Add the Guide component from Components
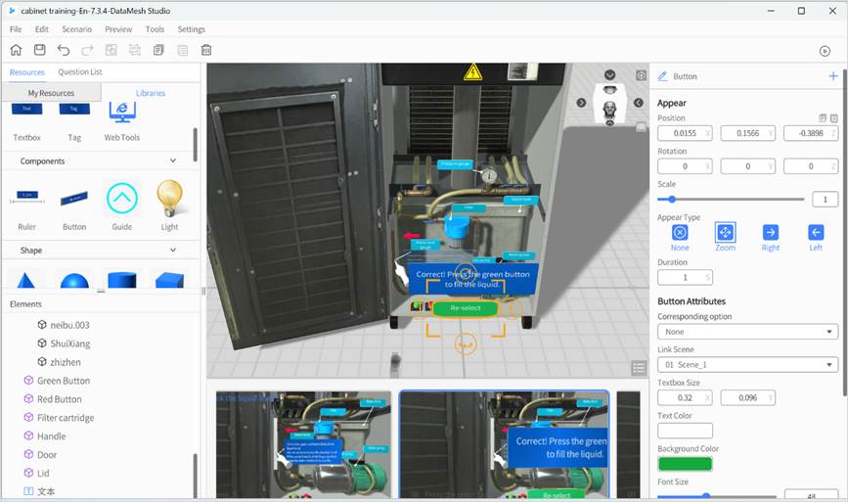The width and height of the screenshot is (848, 502). coord(122,199)
